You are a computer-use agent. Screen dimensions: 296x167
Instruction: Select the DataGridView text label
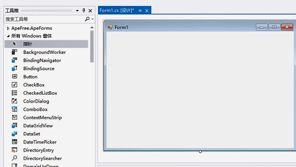tap(38, 126)
